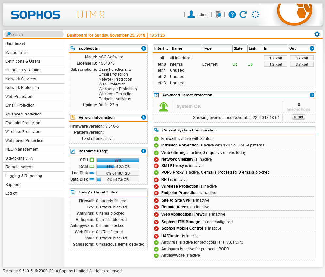Expand the Version Information panel arrow
Image resolution: width=325 pixels, height=277 pixels.
pyautogui.click(x=144, y=117)
